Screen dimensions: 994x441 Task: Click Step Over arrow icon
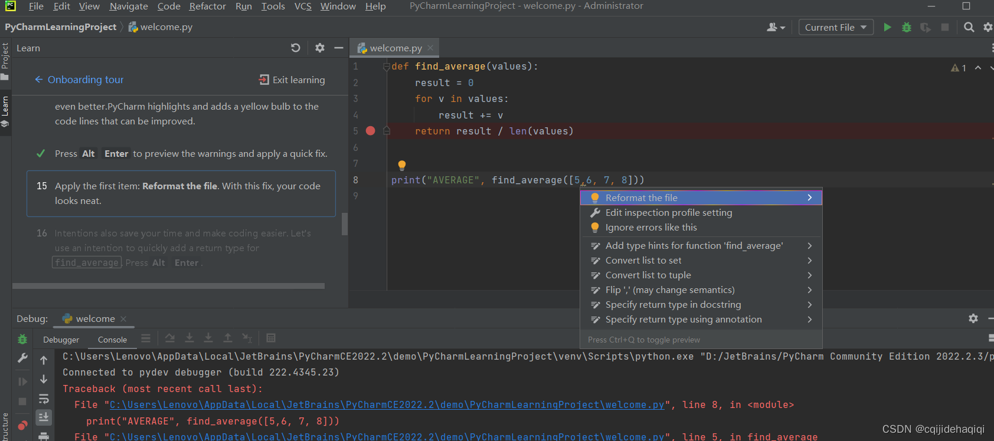point(170,338)
